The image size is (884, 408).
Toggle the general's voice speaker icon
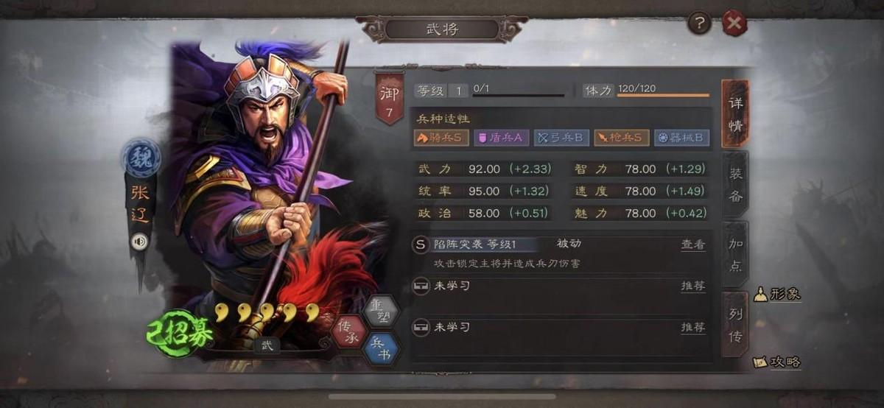click(x=139, y=241)
